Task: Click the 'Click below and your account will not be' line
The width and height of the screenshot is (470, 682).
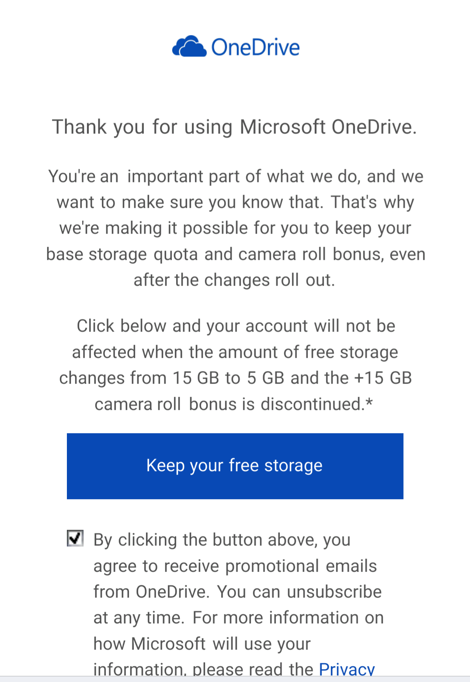Action: (x=236, y=326)
